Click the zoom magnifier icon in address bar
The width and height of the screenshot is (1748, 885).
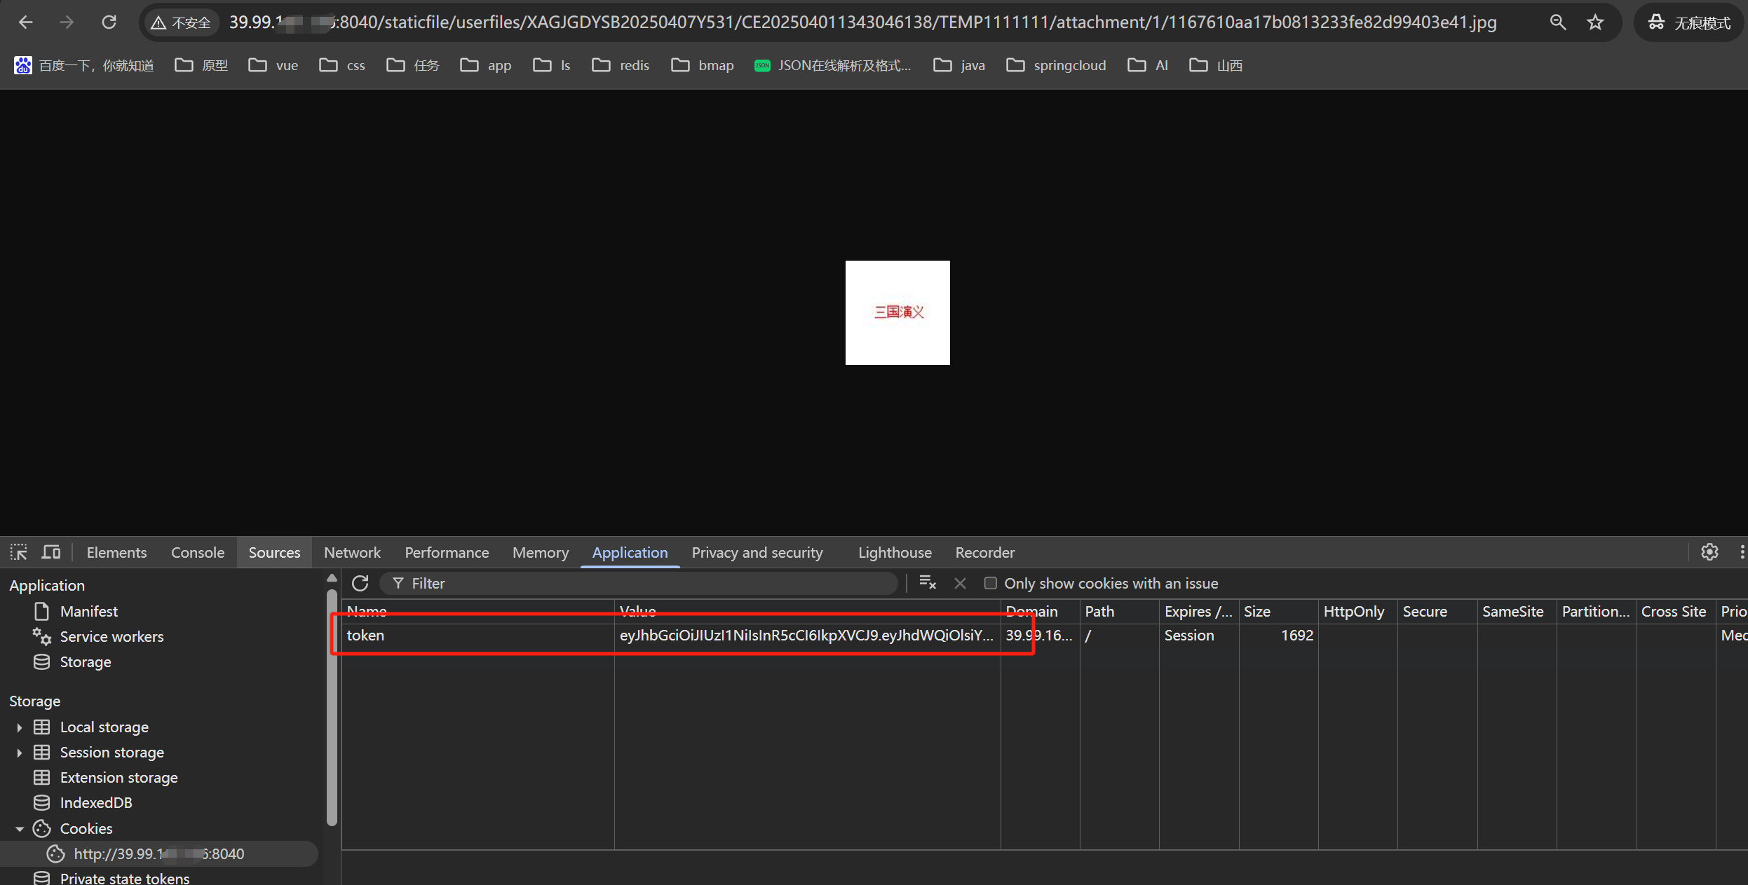click(x=1557, y=22)
